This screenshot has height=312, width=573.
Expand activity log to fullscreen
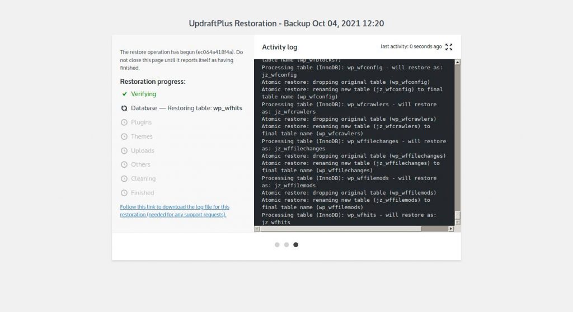click(x=449, y=47)
